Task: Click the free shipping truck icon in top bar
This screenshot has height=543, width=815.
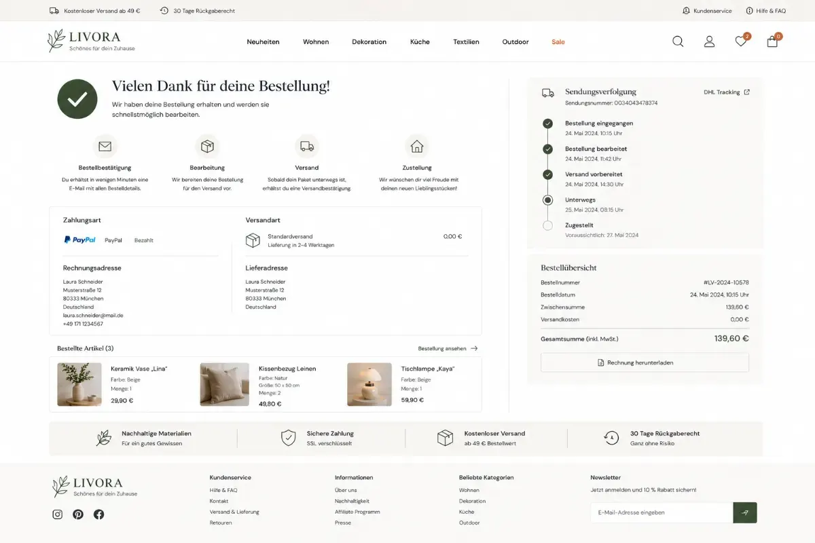Action: coord(54,11)
